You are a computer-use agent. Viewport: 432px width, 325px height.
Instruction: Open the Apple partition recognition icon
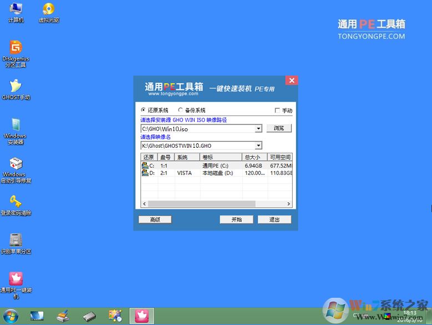tap(16, 241)
